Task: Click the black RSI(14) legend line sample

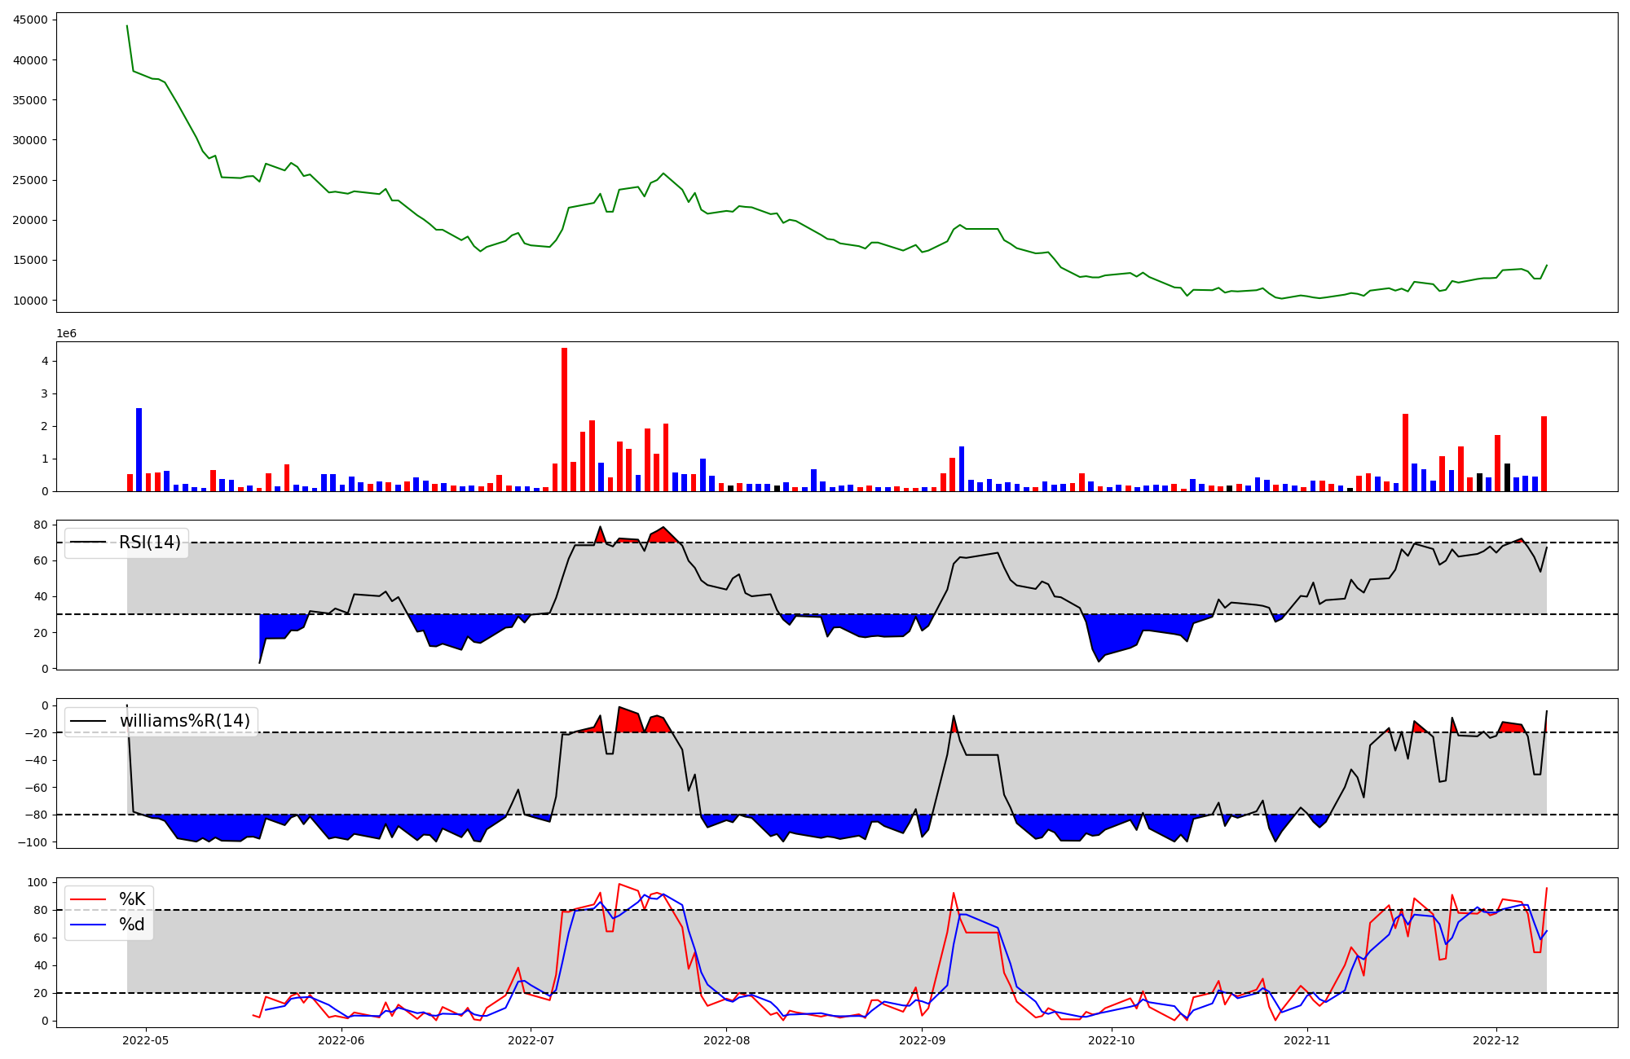Action: coord(88,543)
